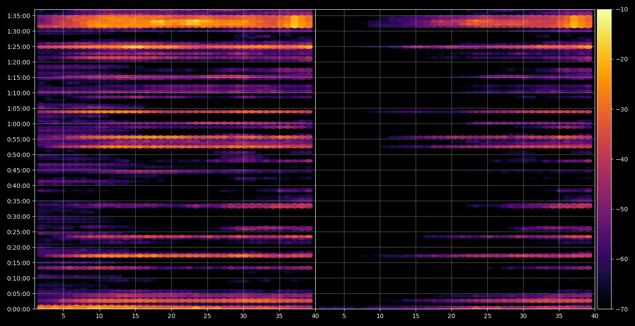
Task: Click x-axis label 40 between the two plots
Action: [315, 316]
